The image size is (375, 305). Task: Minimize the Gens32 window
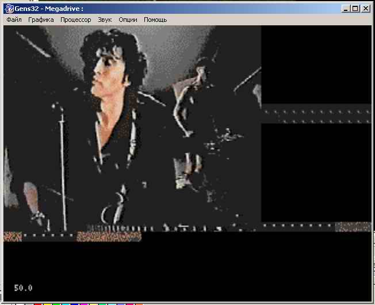346,9
